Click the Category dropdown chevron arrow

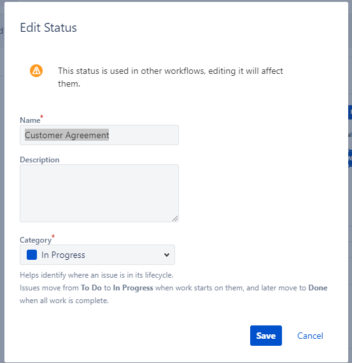click(x=167, y=255)
